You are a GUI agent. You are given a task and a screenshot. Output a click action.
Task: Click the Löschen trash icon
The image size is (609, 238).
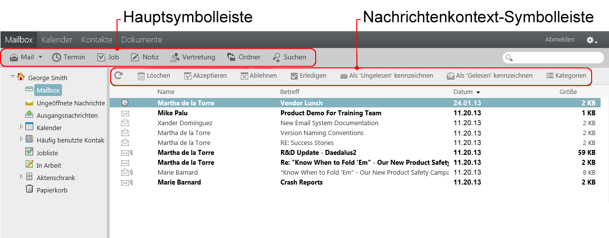pos(141,76)
